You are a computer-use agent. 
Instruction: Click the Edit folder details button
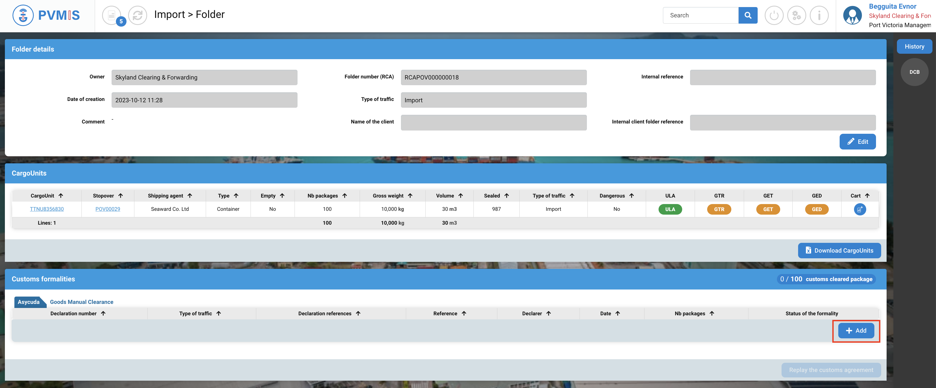pos(857,142)
